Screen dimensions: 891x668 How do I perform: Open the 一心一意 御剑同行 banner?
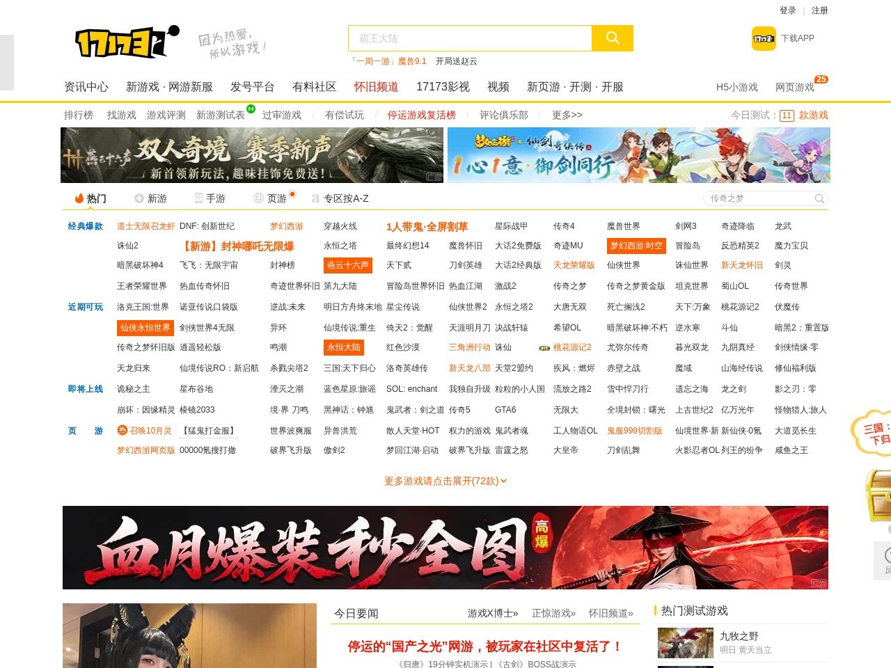639,155
